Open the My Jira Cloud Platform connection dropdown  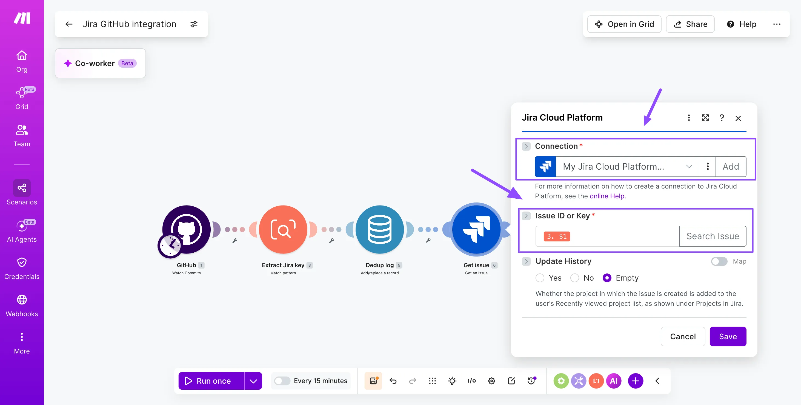pos(628,166)
